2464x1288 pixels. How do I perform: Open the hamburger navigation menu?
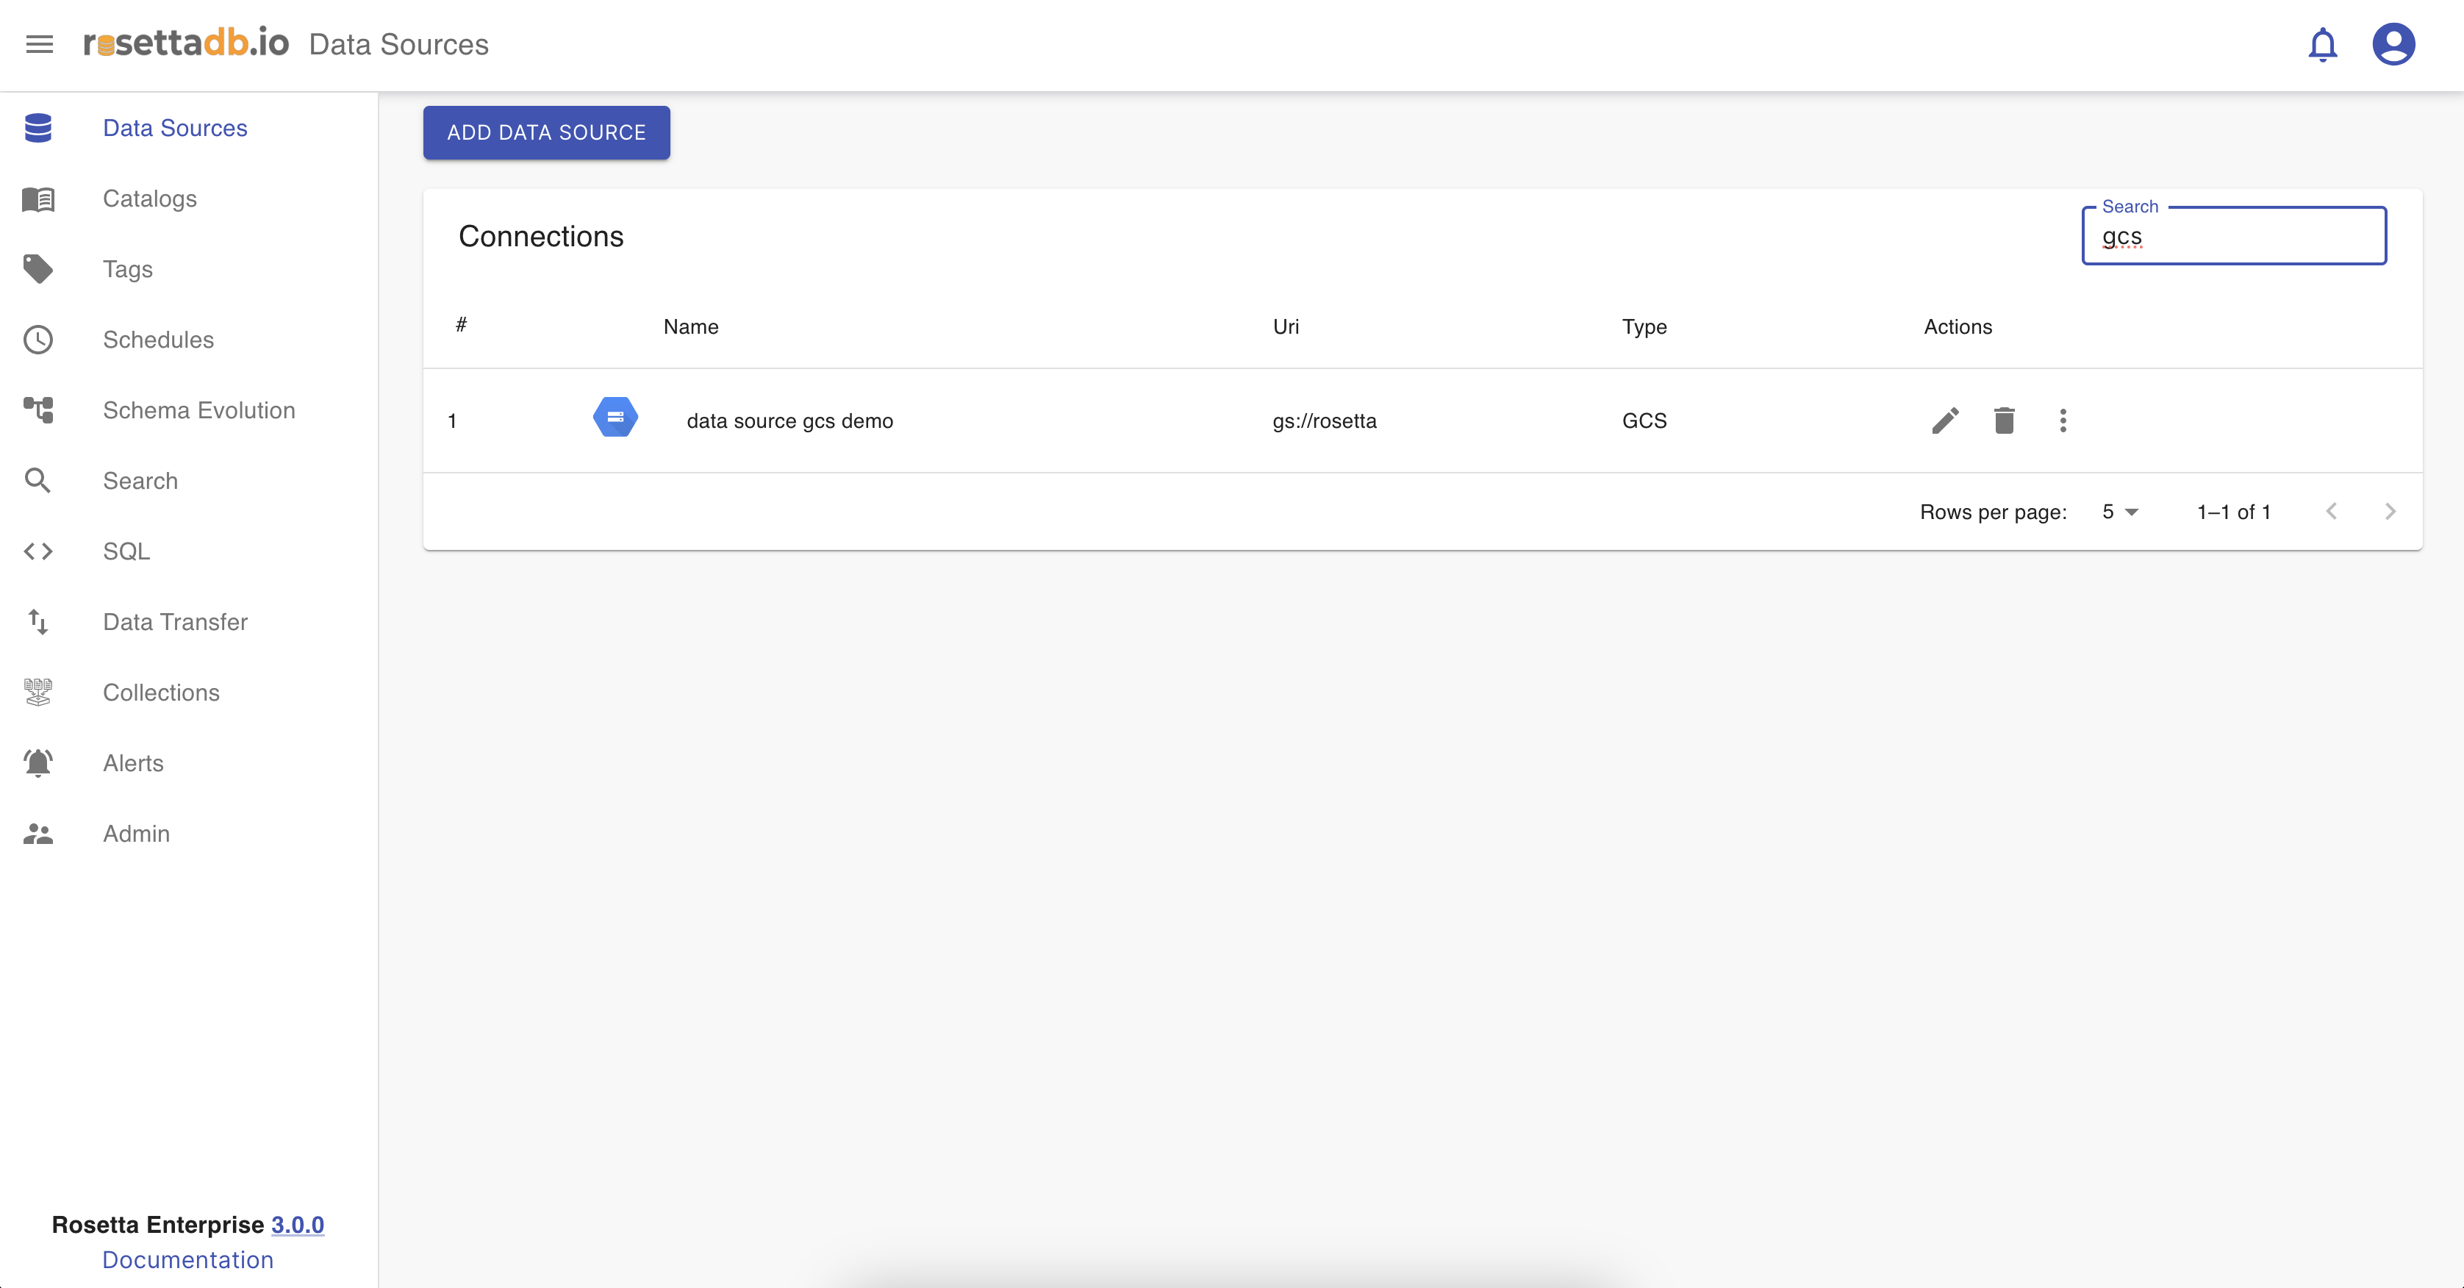(x=39, y=44)
